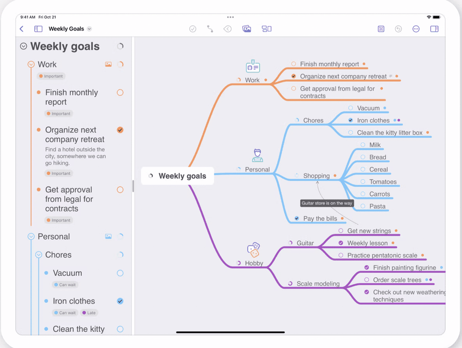Select the Hobby node icon
Image resolution: width=462 pixels, height=348 pixels.
pos(254,250)
